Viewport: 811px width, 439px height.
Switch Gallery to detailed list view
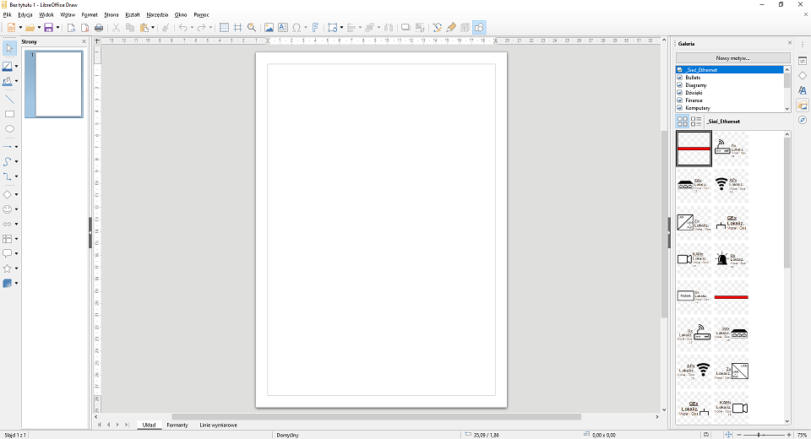[696, 122]
